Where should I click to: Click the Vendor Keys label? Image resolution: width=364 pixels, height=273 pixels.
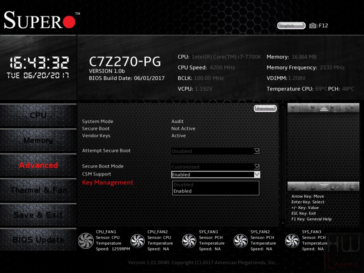[96, 136]
